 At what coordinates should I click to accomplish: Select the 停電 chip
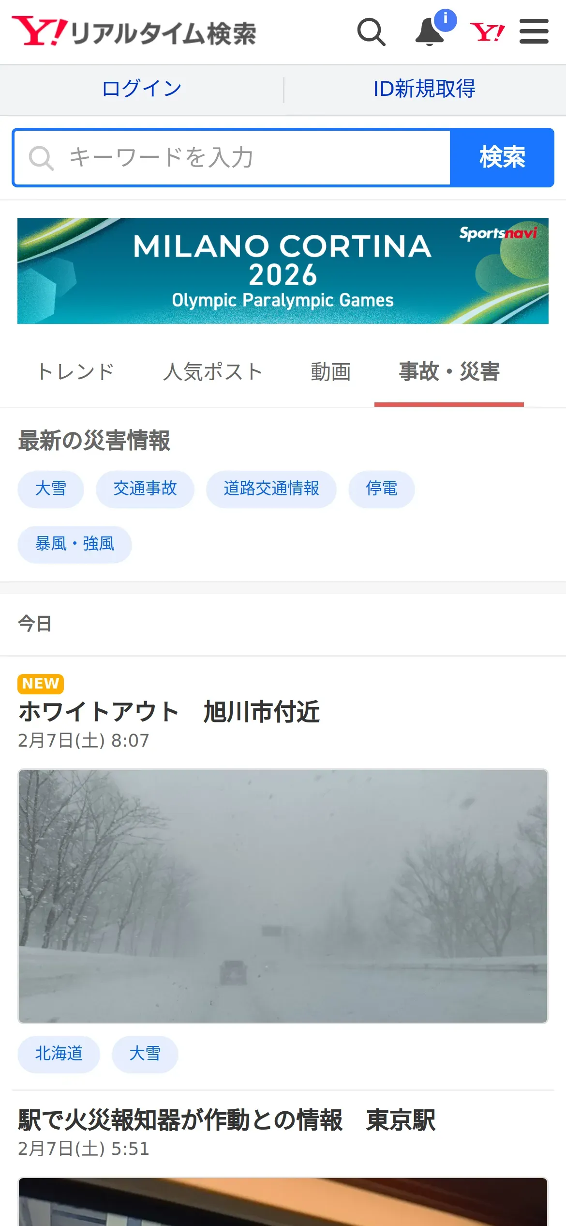click(x=382, y=489)
